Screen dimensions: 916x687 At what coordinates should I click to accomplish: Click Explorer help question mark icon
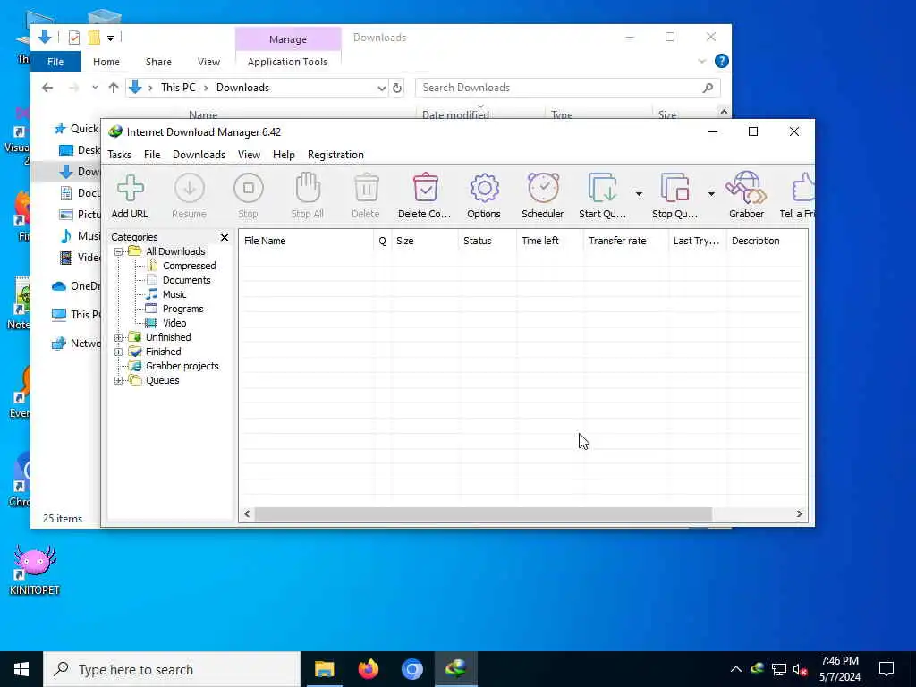coord(722,62)
